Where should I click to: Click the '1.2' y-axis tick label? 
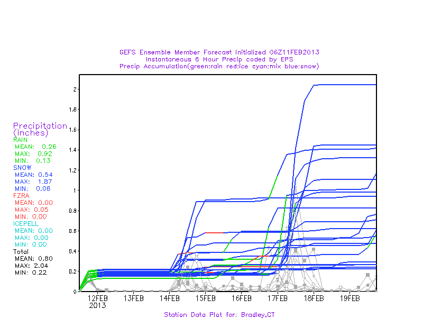72,170
